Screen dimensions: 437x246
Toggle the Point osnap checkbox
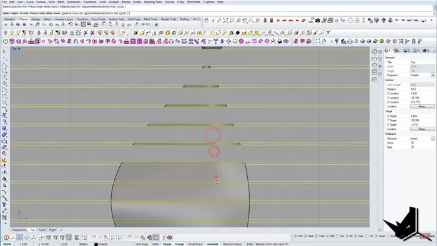pos(317,236)
